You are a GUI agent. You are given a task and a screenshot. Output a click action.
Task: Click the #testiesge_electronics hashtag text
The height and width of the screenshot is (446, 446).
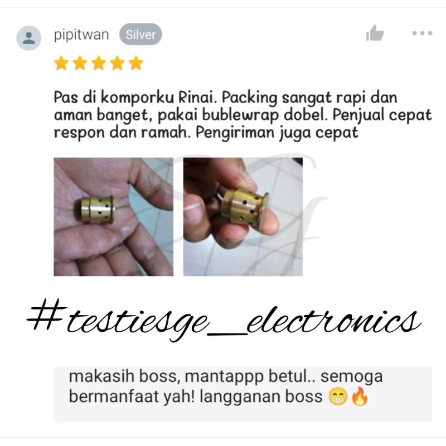[224, 320]
